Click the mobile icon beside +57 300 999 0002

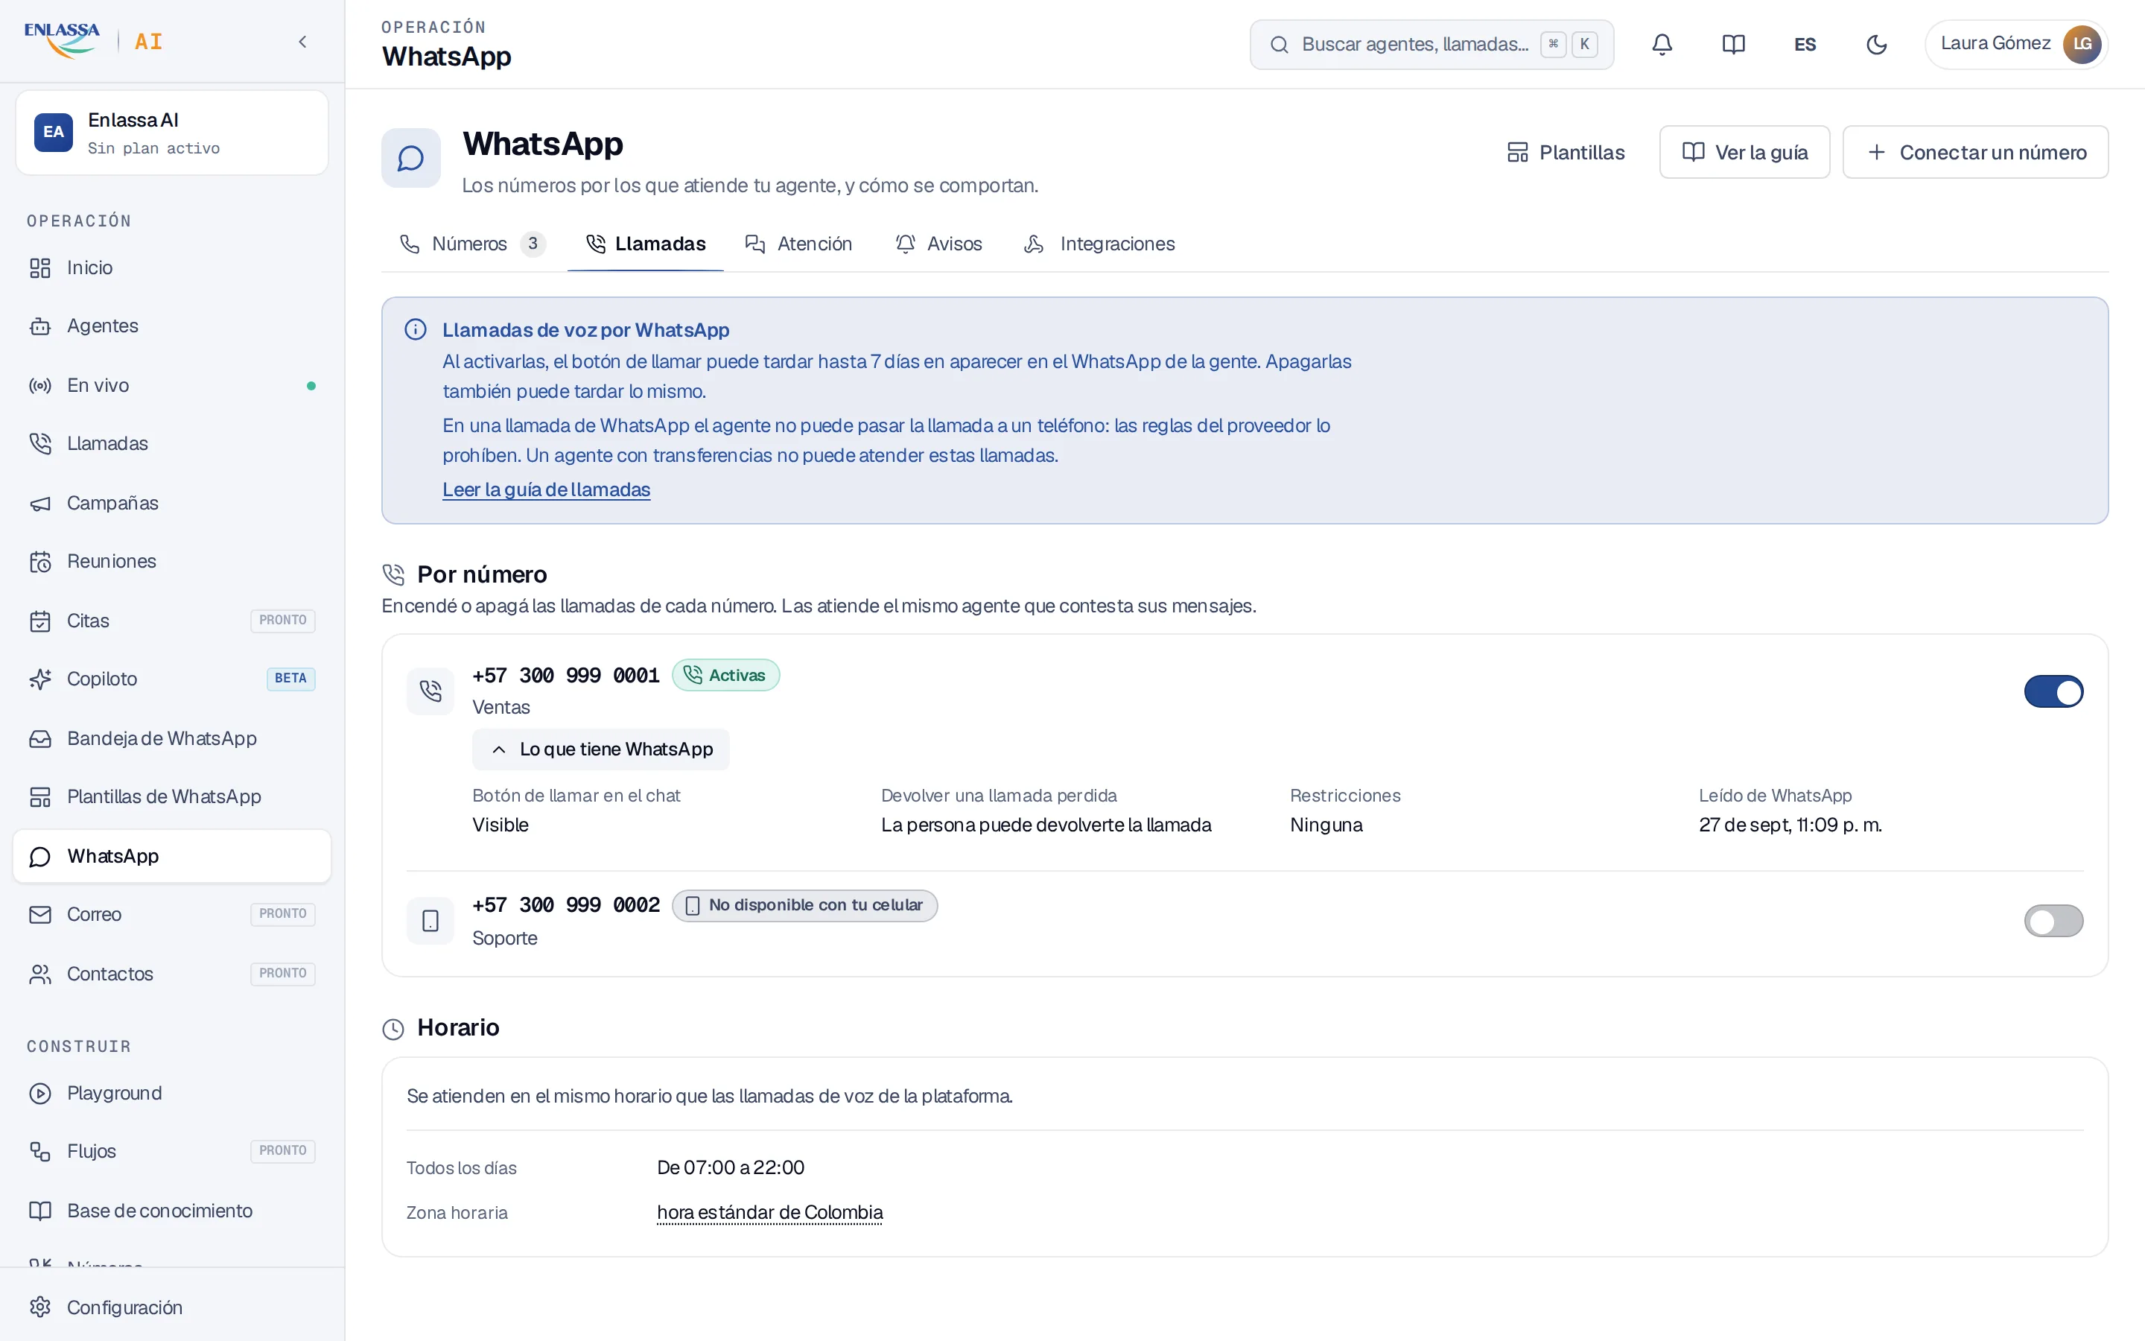click(430, 921)
